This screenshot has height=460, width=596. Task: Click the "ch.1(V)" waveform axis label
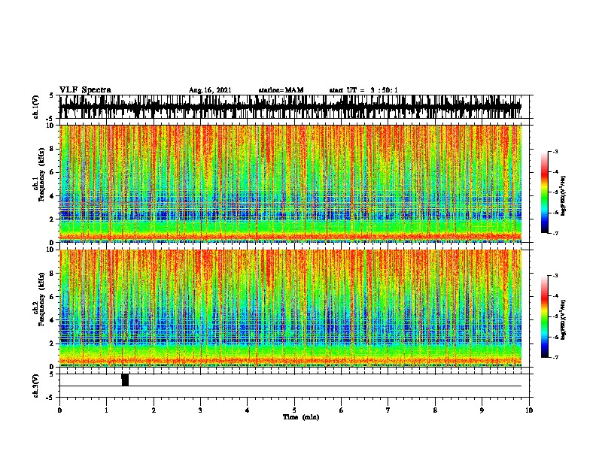36,107
